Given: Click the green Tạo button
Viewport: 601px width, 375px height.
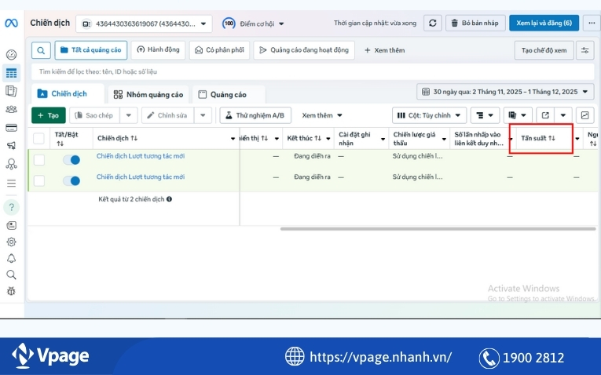Looking at the screenshot, I should coord(49,115).
